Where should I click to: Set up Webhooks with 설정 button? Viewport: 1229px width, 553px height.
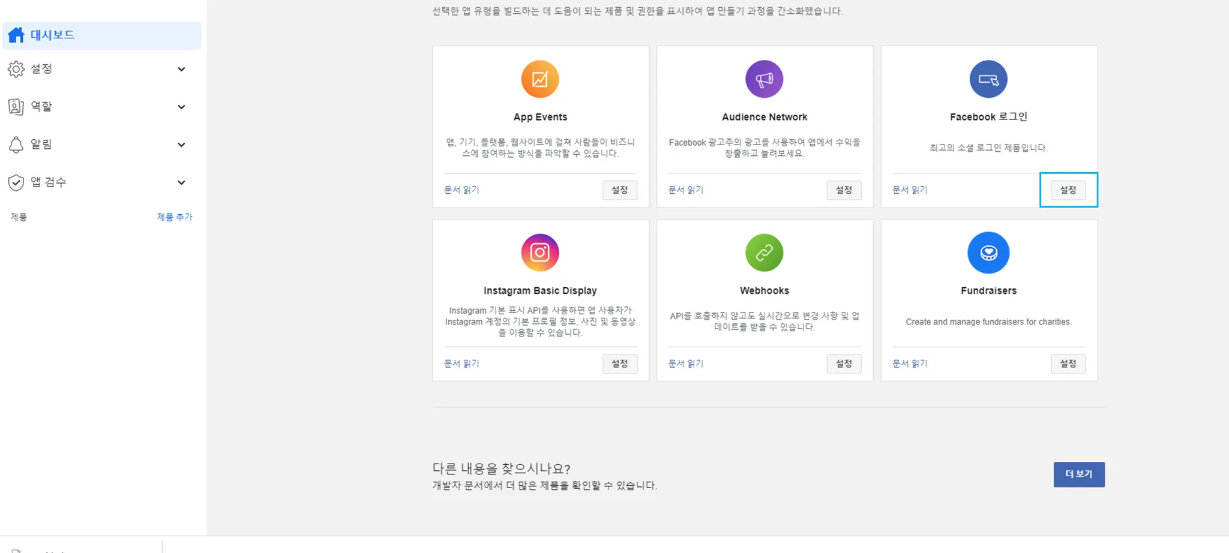[844, 363]
